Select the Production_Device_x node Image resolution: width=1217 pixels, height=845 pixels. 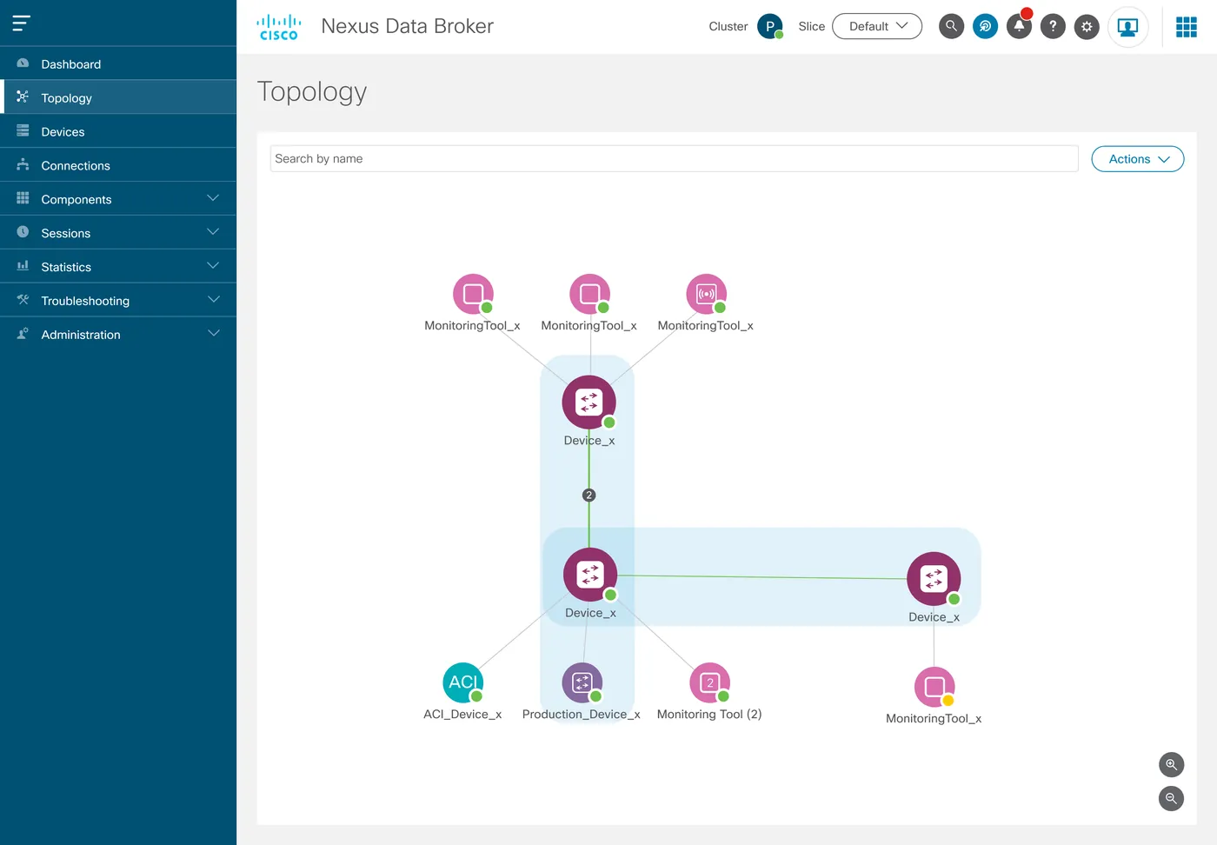point(582,683)
